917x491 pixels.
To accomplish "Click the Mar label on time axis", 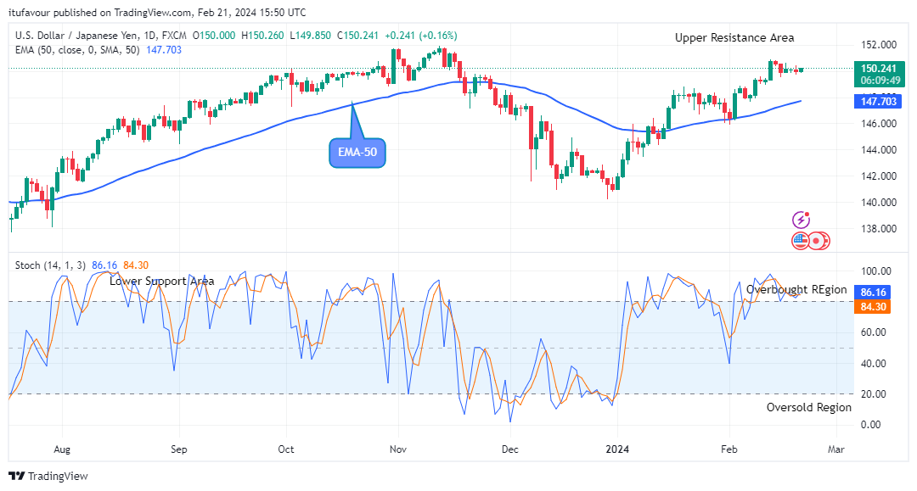I will 836,449.
